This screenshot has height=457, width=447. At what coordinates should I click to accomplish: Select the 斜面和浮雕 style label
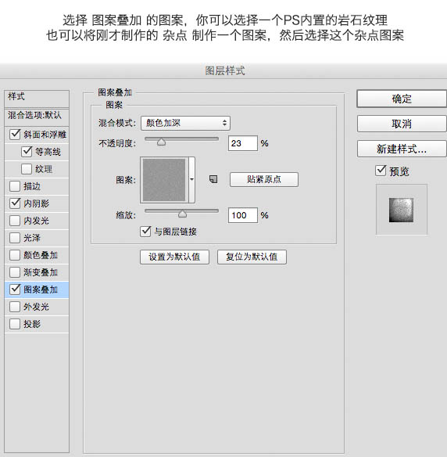(x=45, y=135)
